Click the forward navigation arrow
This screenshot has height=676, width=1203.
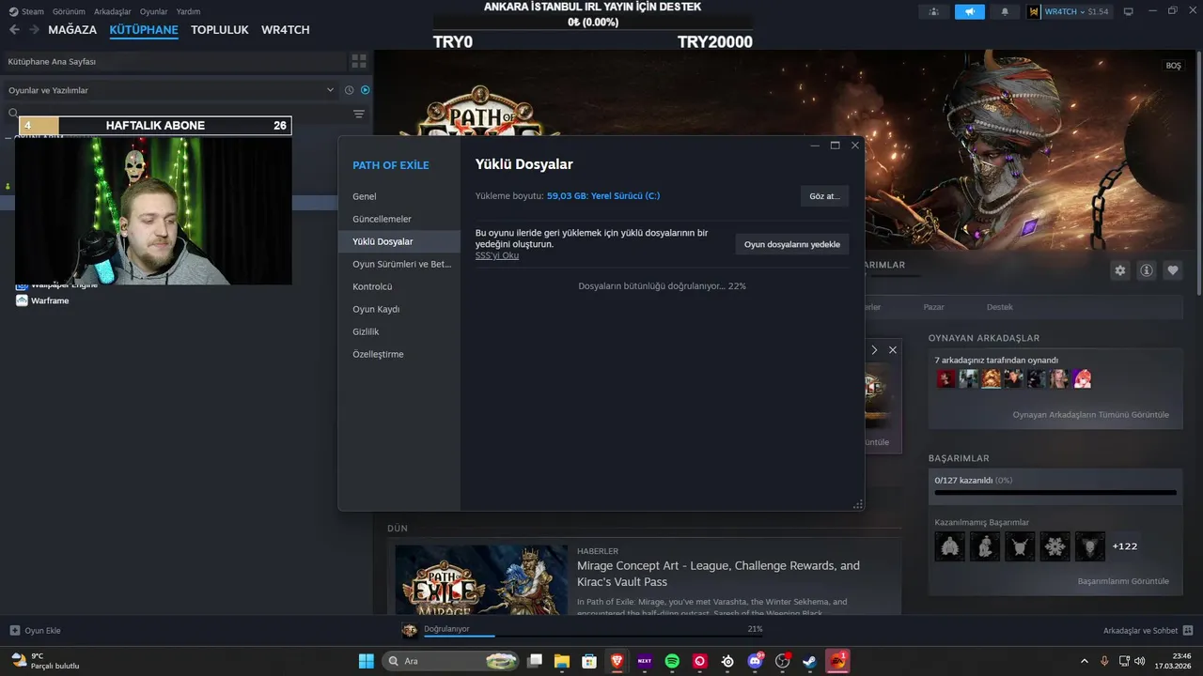(x=34, y=30)
